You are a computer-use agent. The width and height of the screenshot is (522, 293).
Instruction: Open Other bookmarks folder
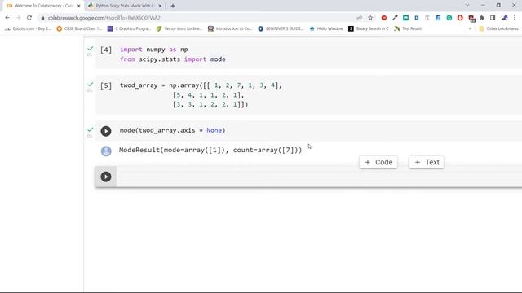(498, 29)
